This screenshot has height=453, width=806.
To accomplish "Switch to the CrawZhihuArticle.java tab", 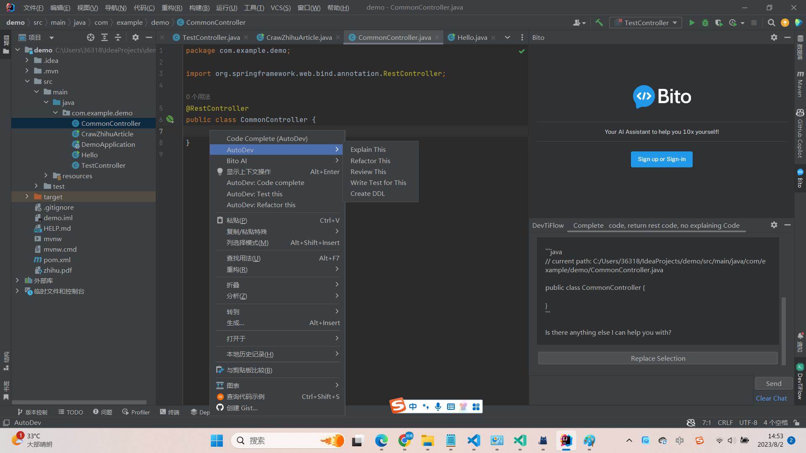I will (298, 37).
